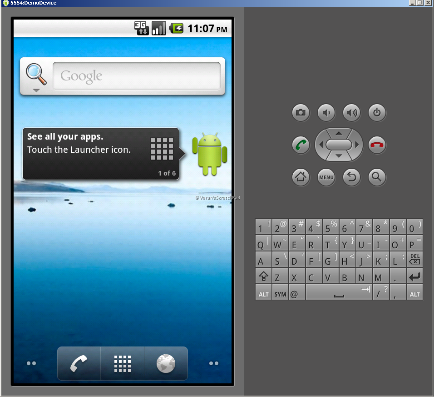Click the D-pad up arrow
This screenshot has width=434, height=397.
[x=339, y=134]
